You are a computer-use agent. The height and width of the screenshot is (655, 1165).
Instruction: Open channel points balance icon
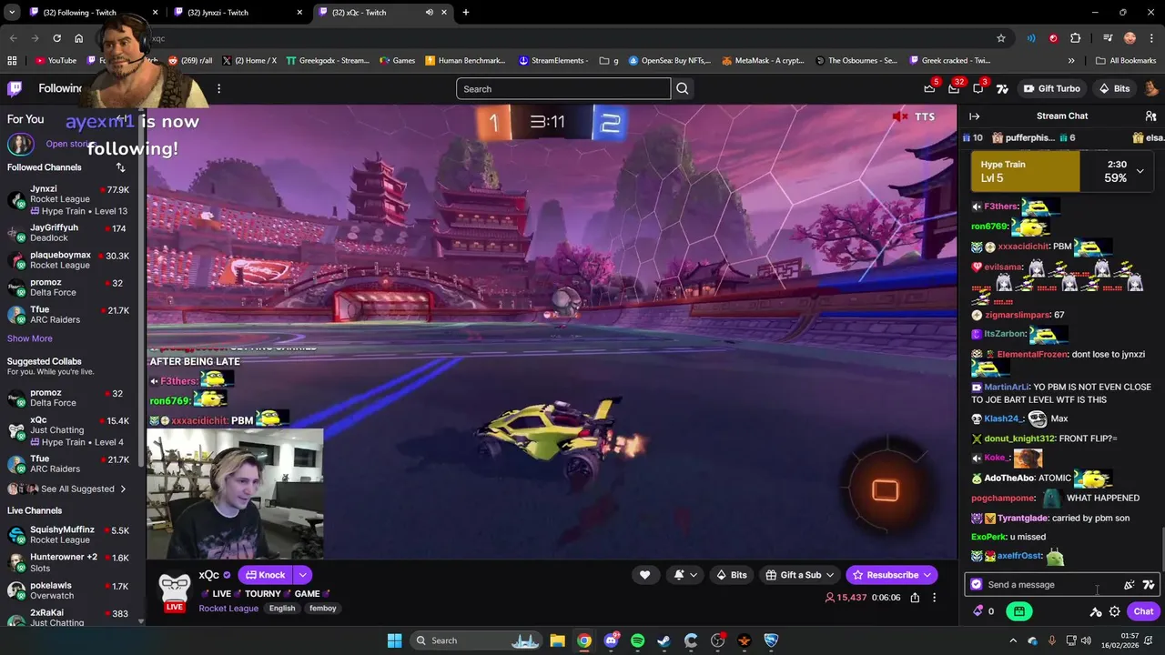point(978,611)
